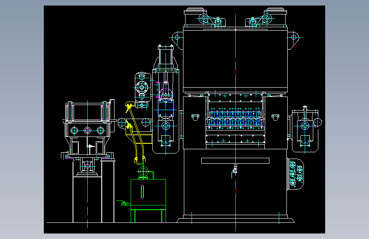Select the green pump atop the tank
Viewport: 369px width, 239px height.
pyautogui.click(x=143, y=172)
